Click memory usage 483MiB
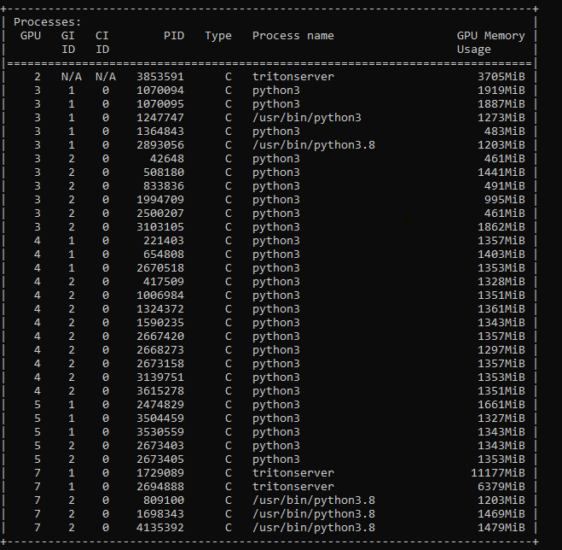The height and width of the screenshot is (550, 562). pyautogui.click(x=504, y=132)
